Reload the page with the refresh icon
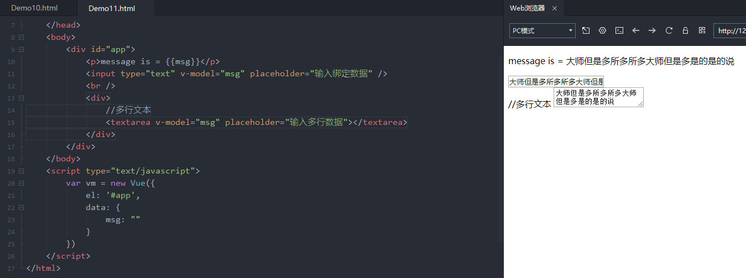 (669, 30)
